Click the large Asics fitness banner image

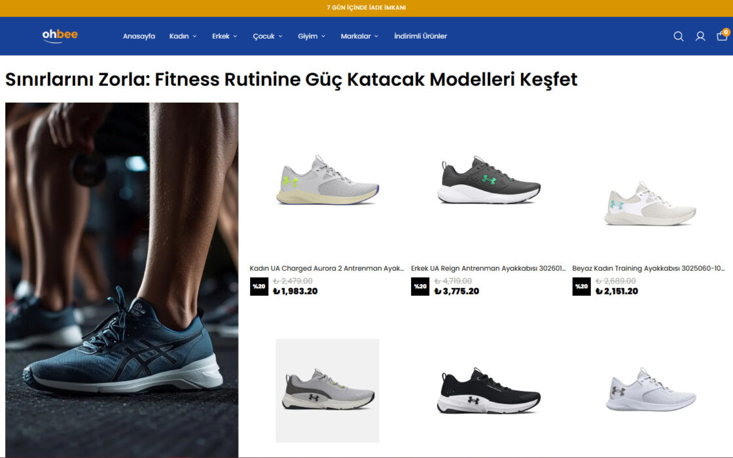point(122,280)
